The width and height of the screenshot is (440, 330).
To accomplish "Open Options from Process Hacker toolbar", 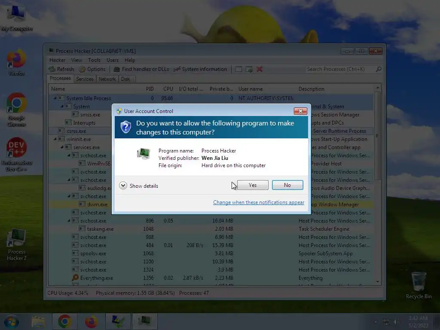I will (92, 69).
